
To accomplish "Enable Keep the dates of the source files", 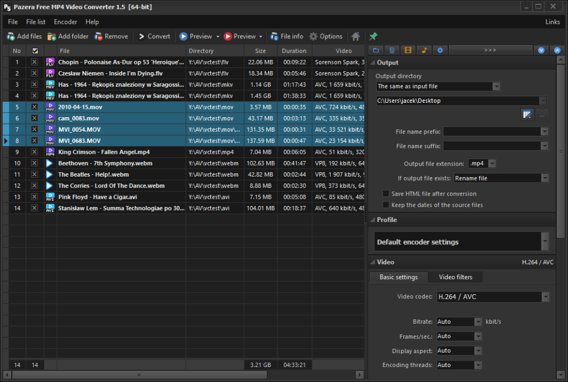I will click(x=386, y=205).
